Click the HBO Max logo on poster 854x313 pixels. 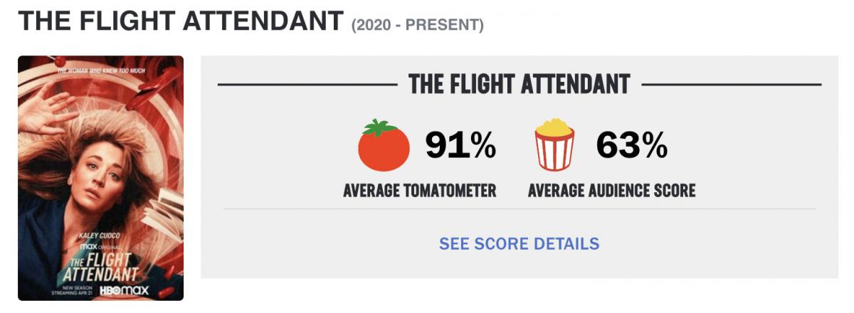point(124,290)
